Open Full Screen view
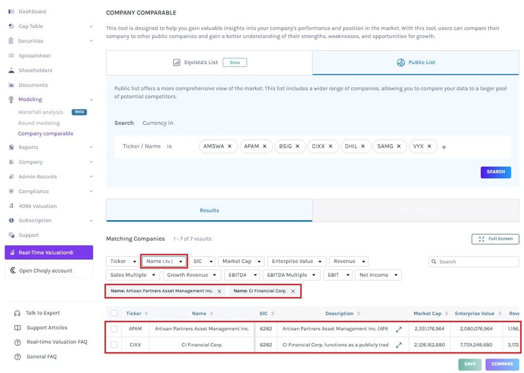 coord(495,239)
